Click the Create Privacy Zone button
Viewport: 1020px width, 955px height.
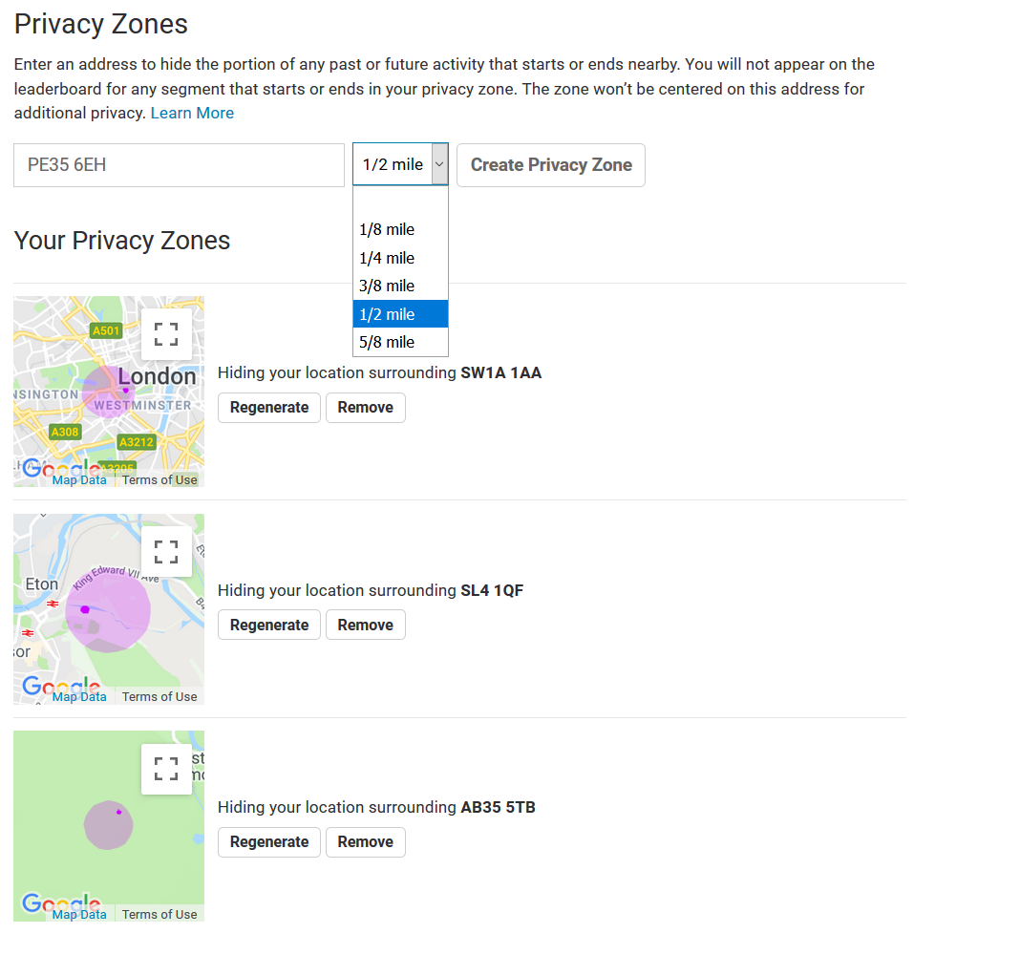point(550,164)
